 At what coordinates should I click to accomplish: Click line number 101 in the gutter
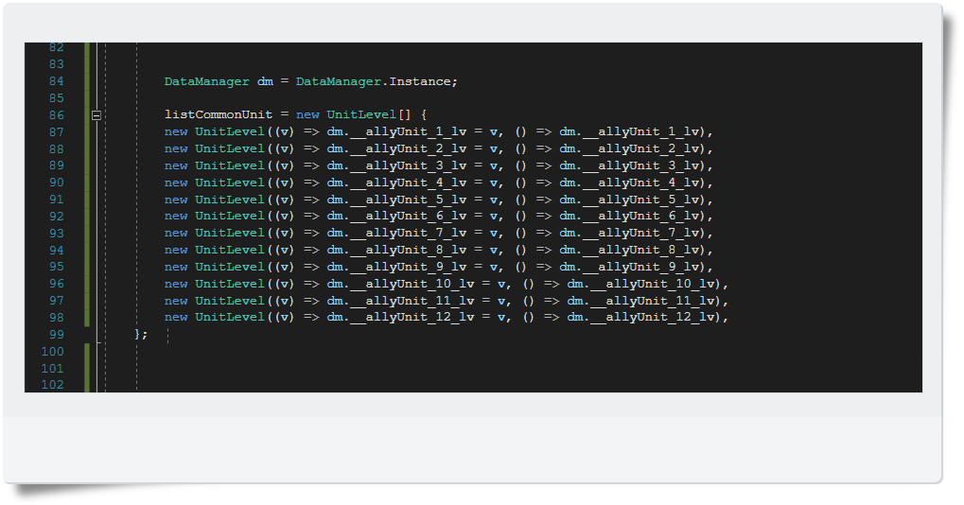[53, 369]
